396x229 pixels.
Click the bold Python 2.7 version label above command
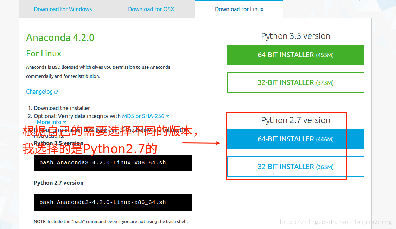click(59, 183)
